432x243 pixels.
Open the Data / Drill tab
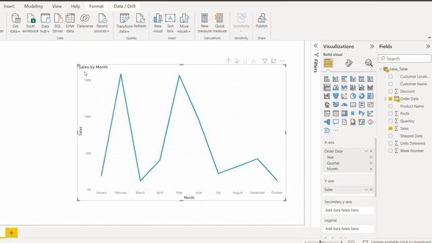pos(124,6)
